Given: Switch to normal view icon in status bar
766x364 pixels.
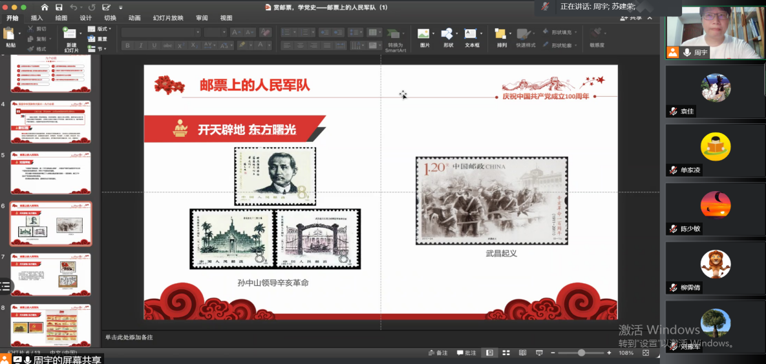Looking at the screenshot, I should (489, 353).
